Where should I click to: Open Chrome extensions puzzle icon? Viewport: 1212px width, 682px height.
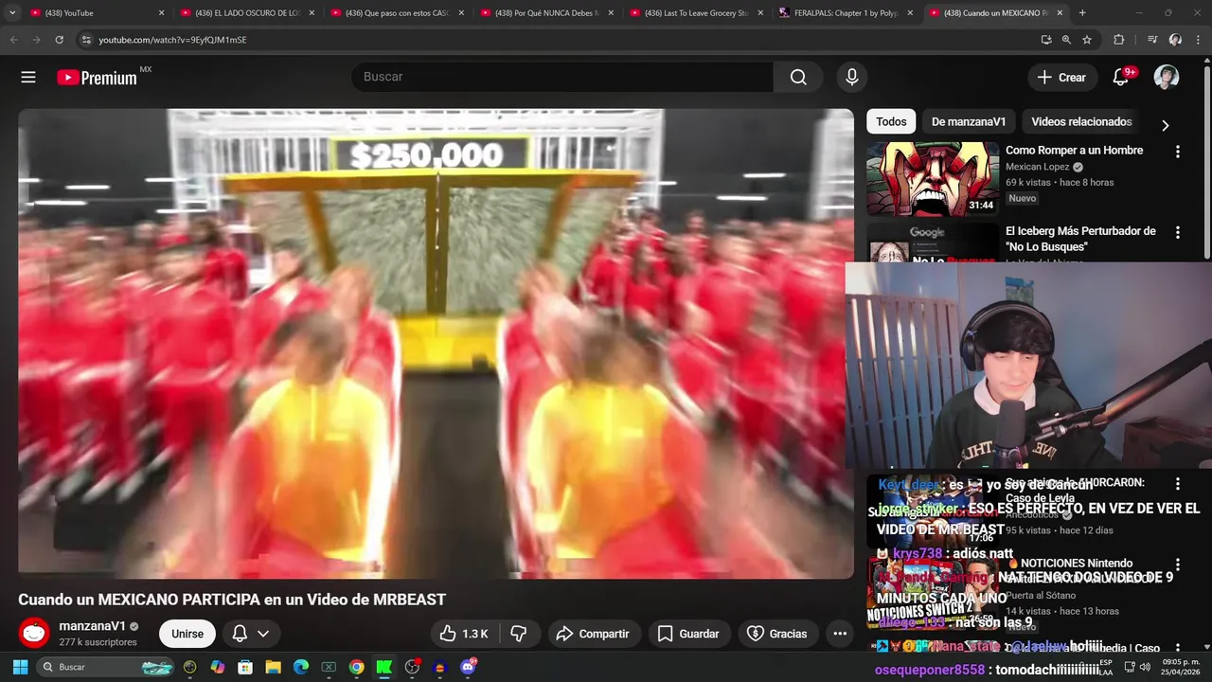[1118, 40]
